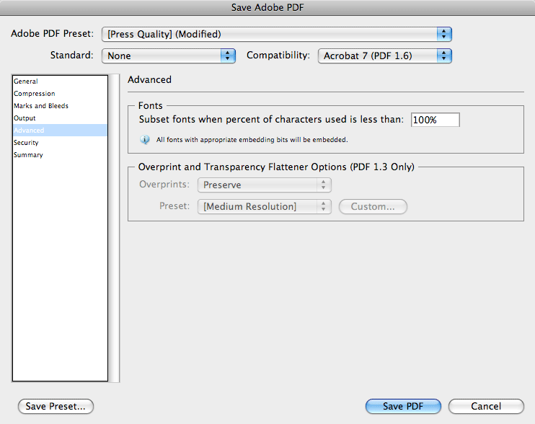Screen dimensions: 535x424
Task: Click the font embedding information text
Action: pos(252,139)
